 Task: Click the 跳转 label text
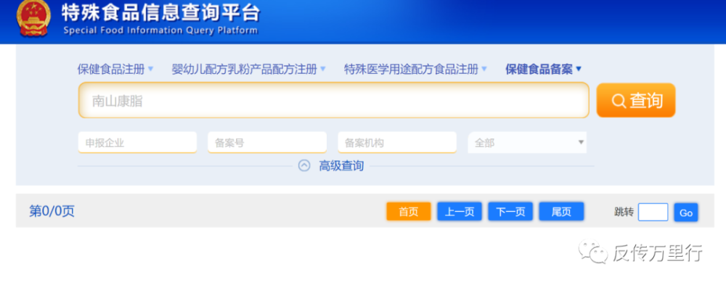coord(624,212)
